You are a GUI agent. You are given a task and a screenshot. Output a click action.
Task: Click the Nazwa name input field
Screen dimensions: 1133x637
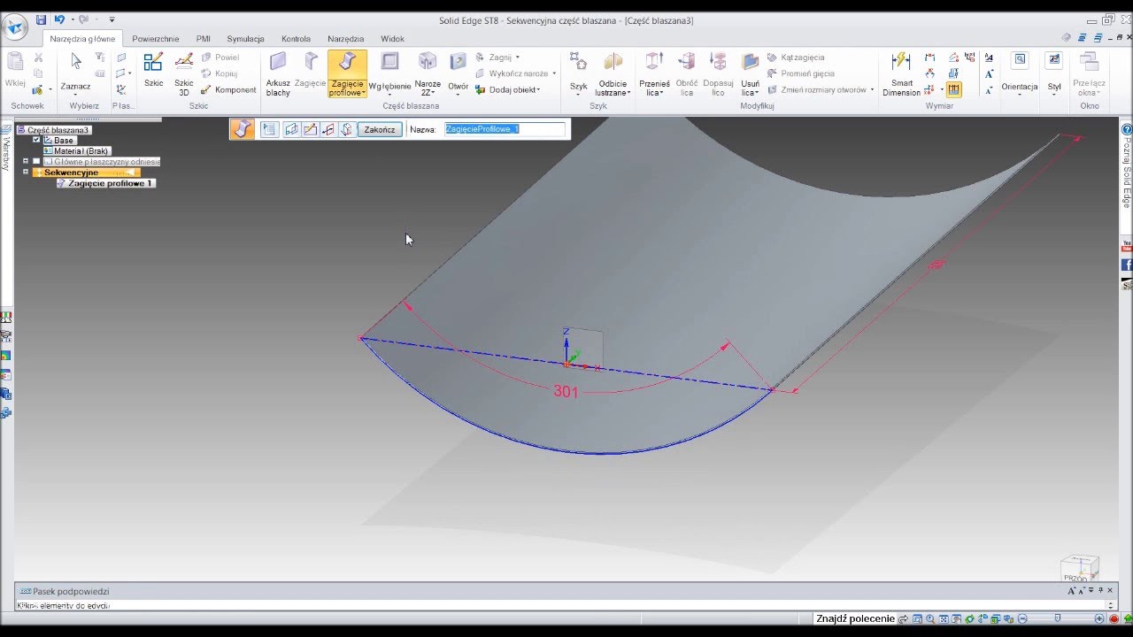tap(505, 129)
